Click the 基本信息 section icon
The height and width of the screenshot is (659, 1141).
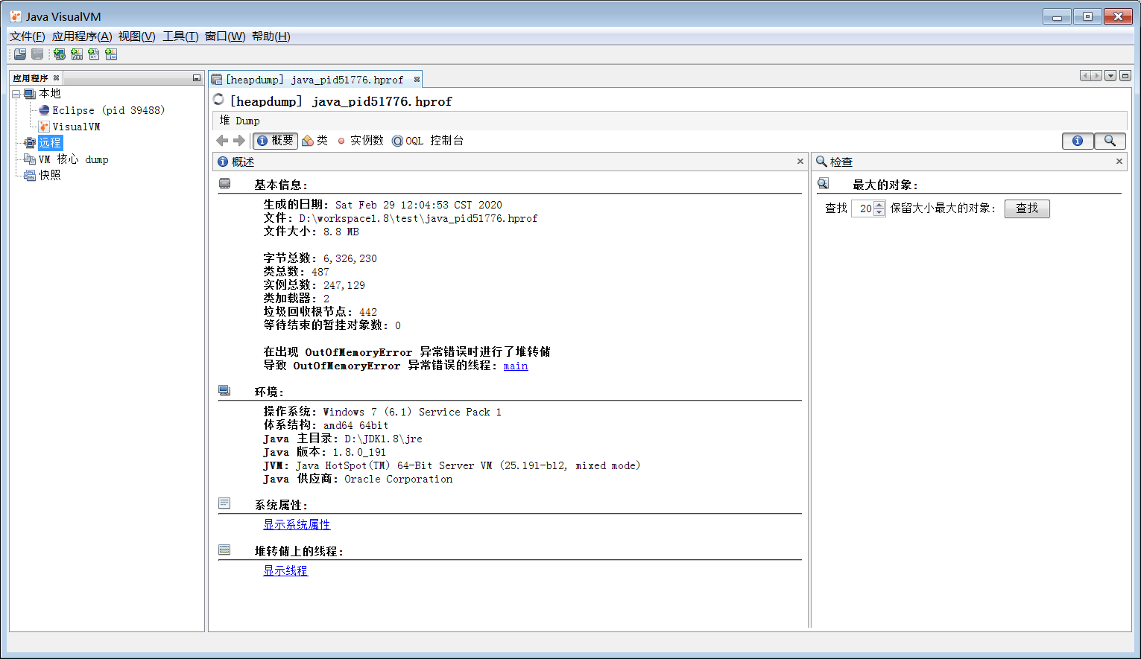coord(225,184)
